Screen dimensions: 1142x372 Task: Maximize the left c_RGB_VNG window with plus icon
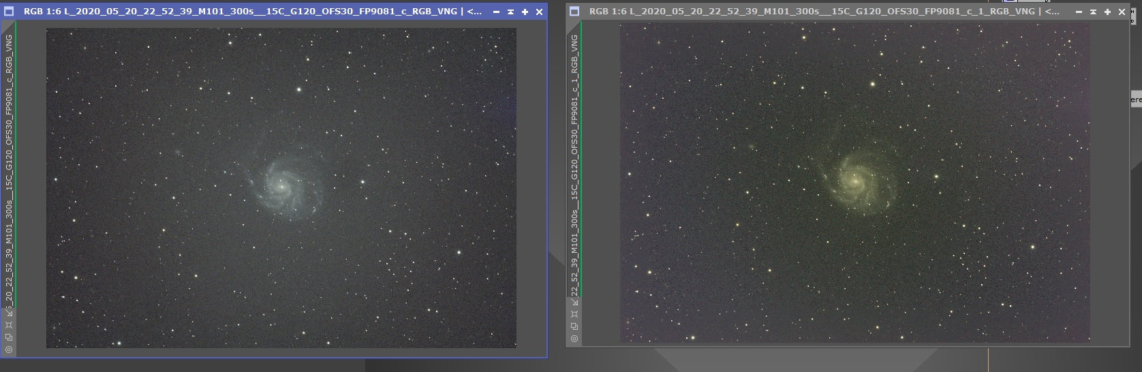[525, 12]
